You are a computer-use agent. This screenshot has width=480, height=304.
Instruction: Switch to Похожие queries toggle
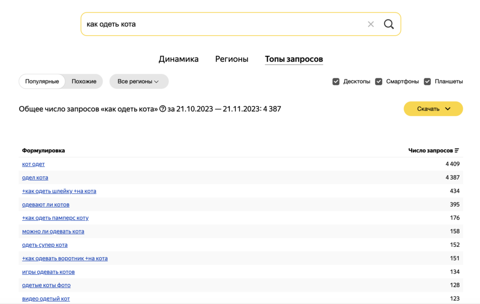pyautogui.click(x=84, y=82)
